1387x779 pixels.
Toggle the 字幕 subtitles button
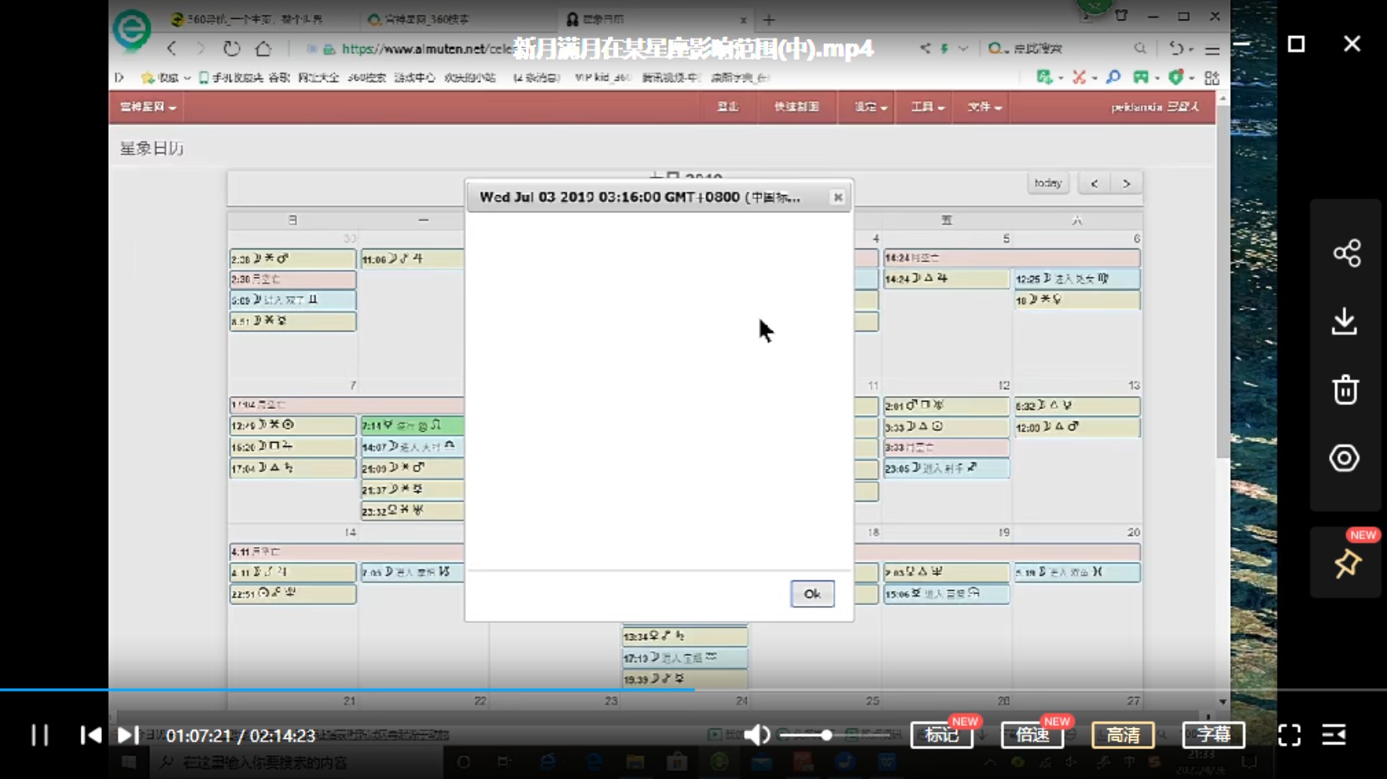[1213, 735]
